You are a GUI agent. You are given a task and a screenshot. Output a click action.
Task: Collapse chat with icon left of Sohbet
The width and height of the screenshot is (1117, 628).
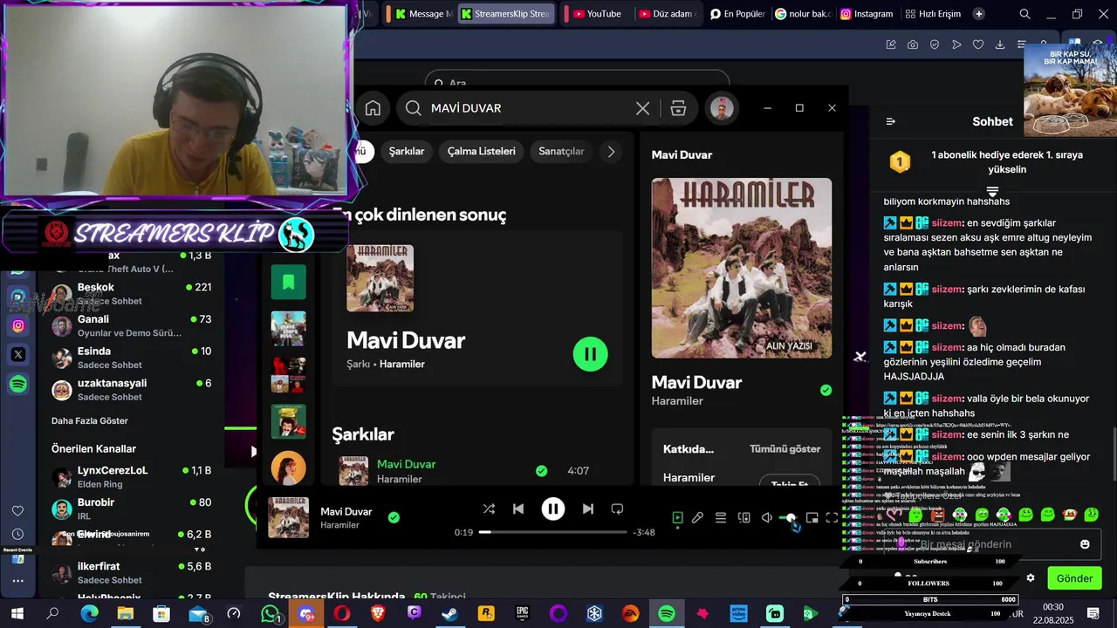pyautogui.click(x=890, y=121)
